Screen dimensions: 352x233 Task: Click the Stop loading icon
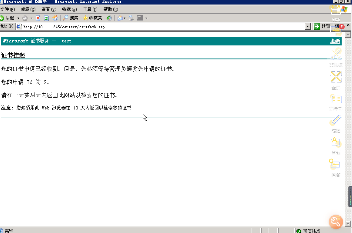38,18
